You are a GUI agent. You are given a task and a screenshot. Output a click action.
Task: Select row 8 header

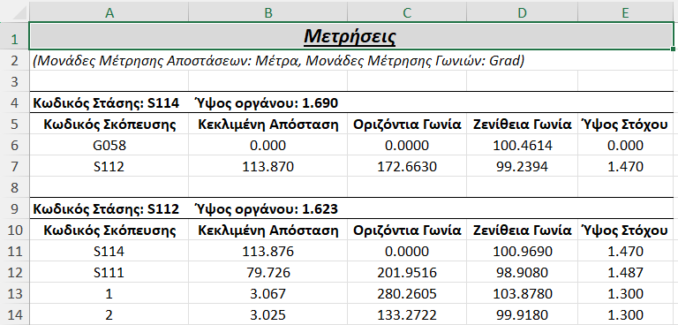15,187
